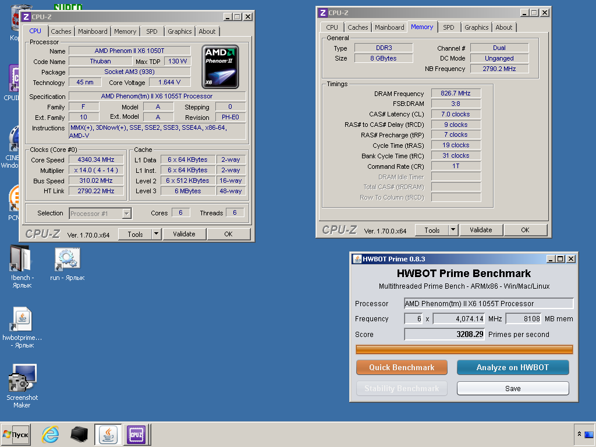Image resolution: width=596 pixels, height=447 pixels.
Task: Open the run shortcut gear icon
Action: click(68, 258)
